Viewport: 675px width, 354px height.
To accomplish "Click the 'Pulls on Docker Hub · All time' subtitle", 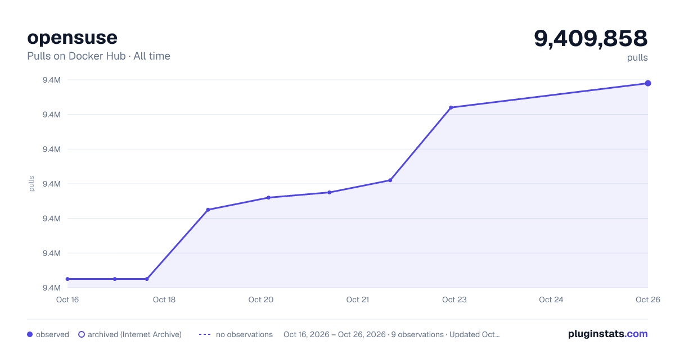I will click(98, 56).
